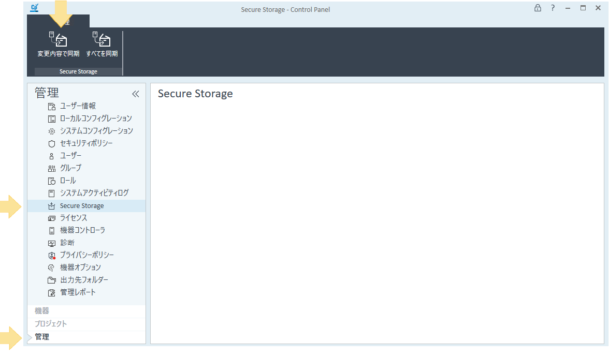Click the システムコンフィグレーション gear icon
This screenshot has height=356, width=609.
(52, 131)
